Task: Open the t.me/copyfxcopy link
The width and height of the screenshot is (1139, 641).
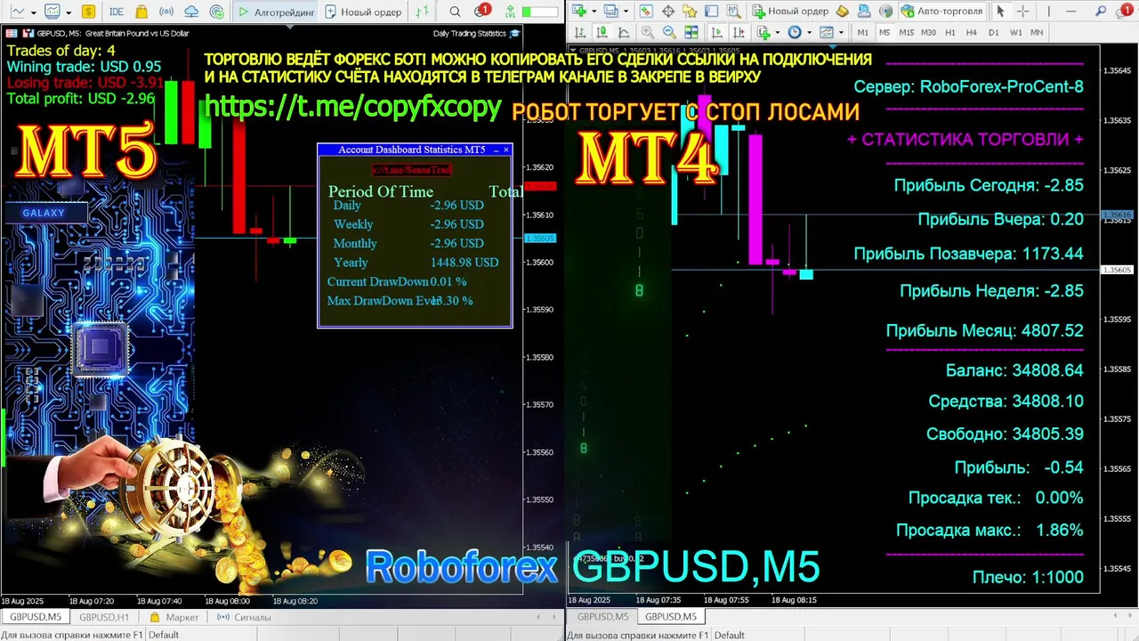Action: 353,107
